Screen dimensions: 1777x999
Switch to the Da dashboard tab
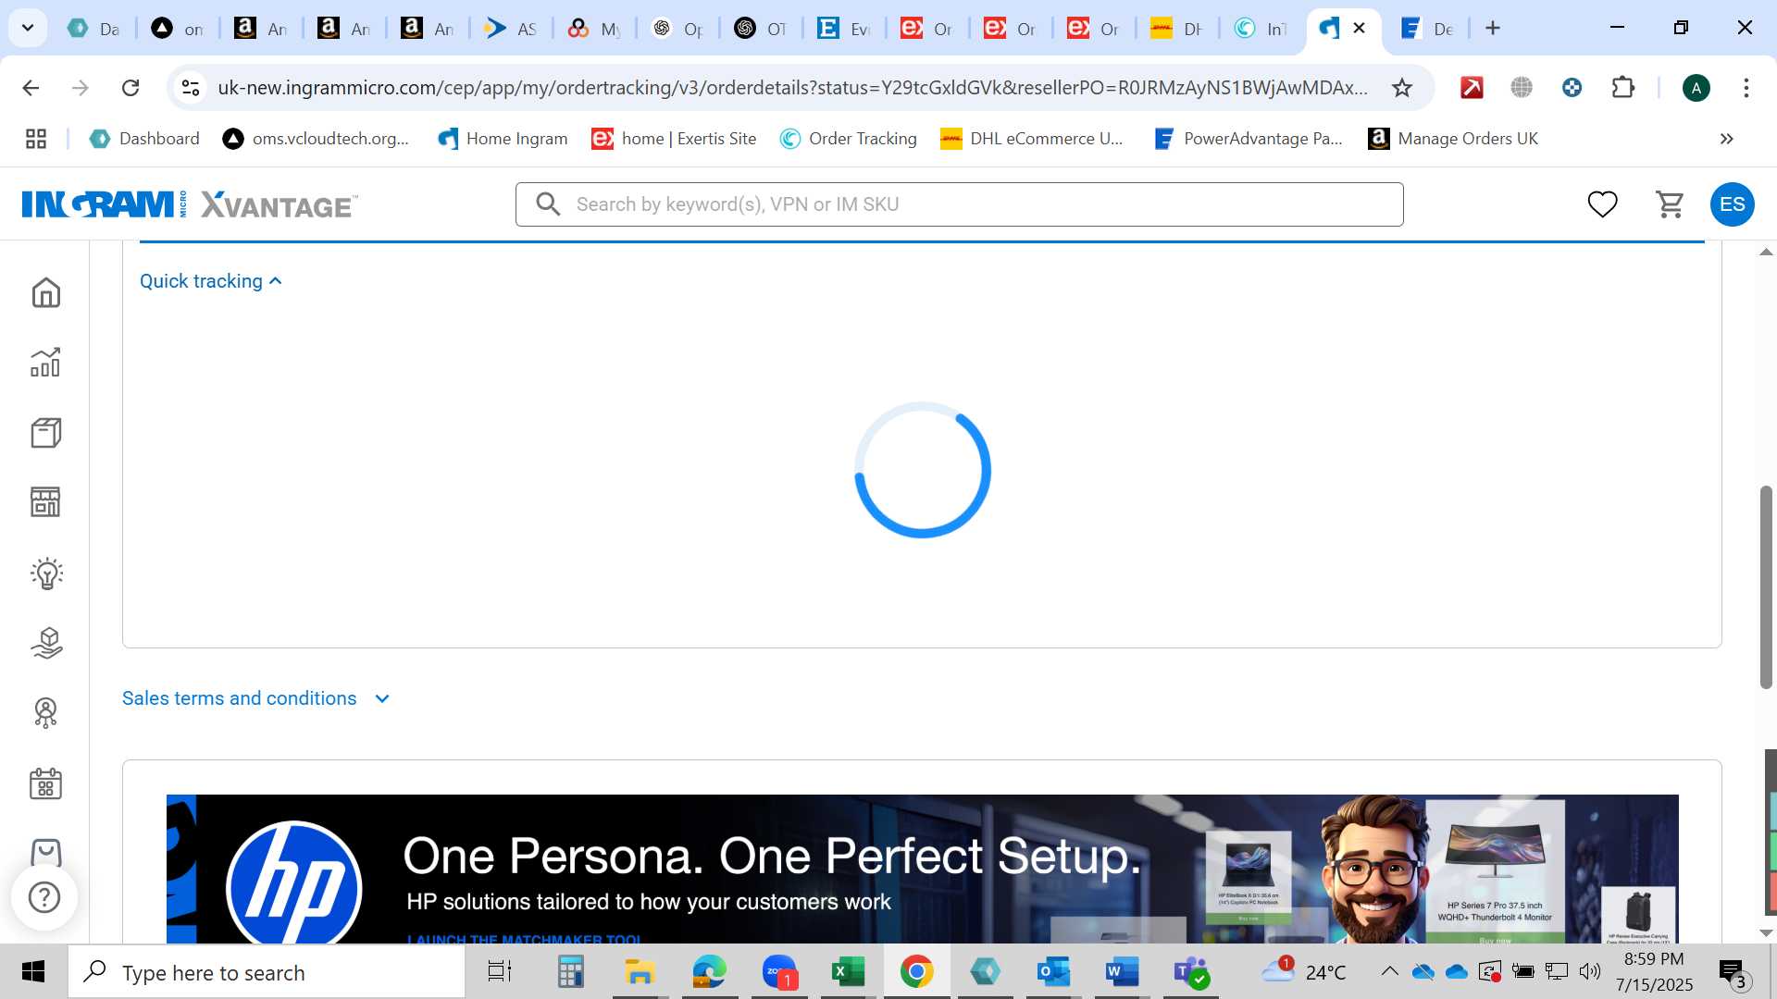click(x=93, y=29)
